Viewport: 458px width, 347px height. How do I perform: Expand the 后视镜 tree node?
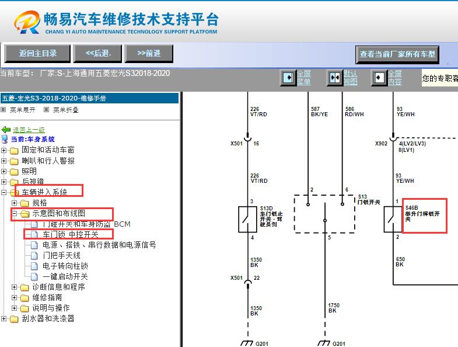[x=4, y=182]
